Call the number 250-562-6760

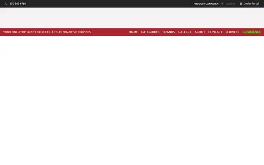(x=18, y=4)
